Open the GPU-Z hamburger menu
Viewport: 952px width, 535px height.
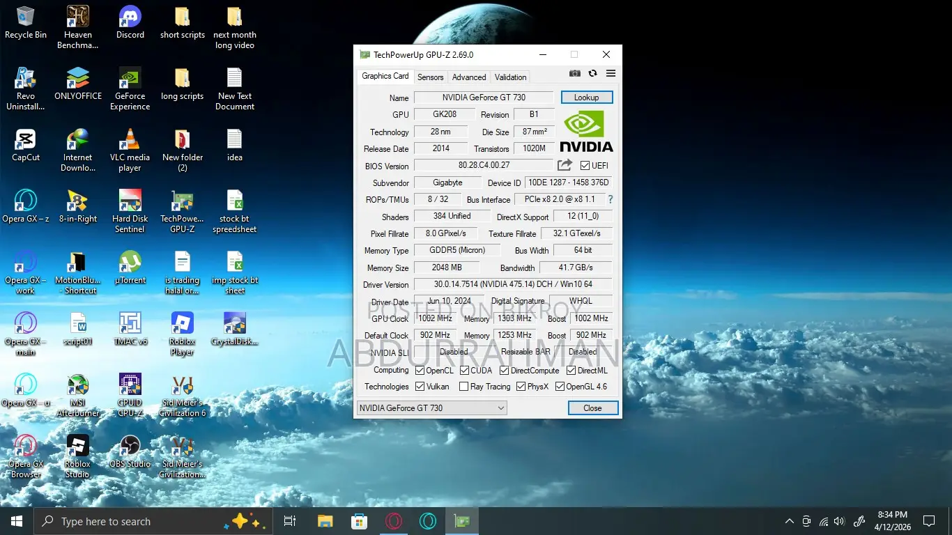[x=611, y=74]
